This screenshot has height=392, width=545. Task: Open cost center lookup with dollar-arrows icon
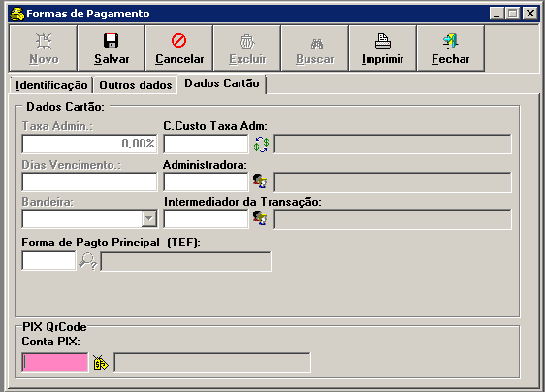tap(261, 145)
